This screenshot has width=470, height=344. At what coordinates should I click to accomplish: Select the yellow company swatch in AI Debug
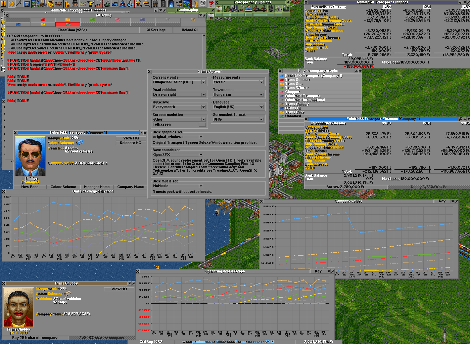coord(43,24)
